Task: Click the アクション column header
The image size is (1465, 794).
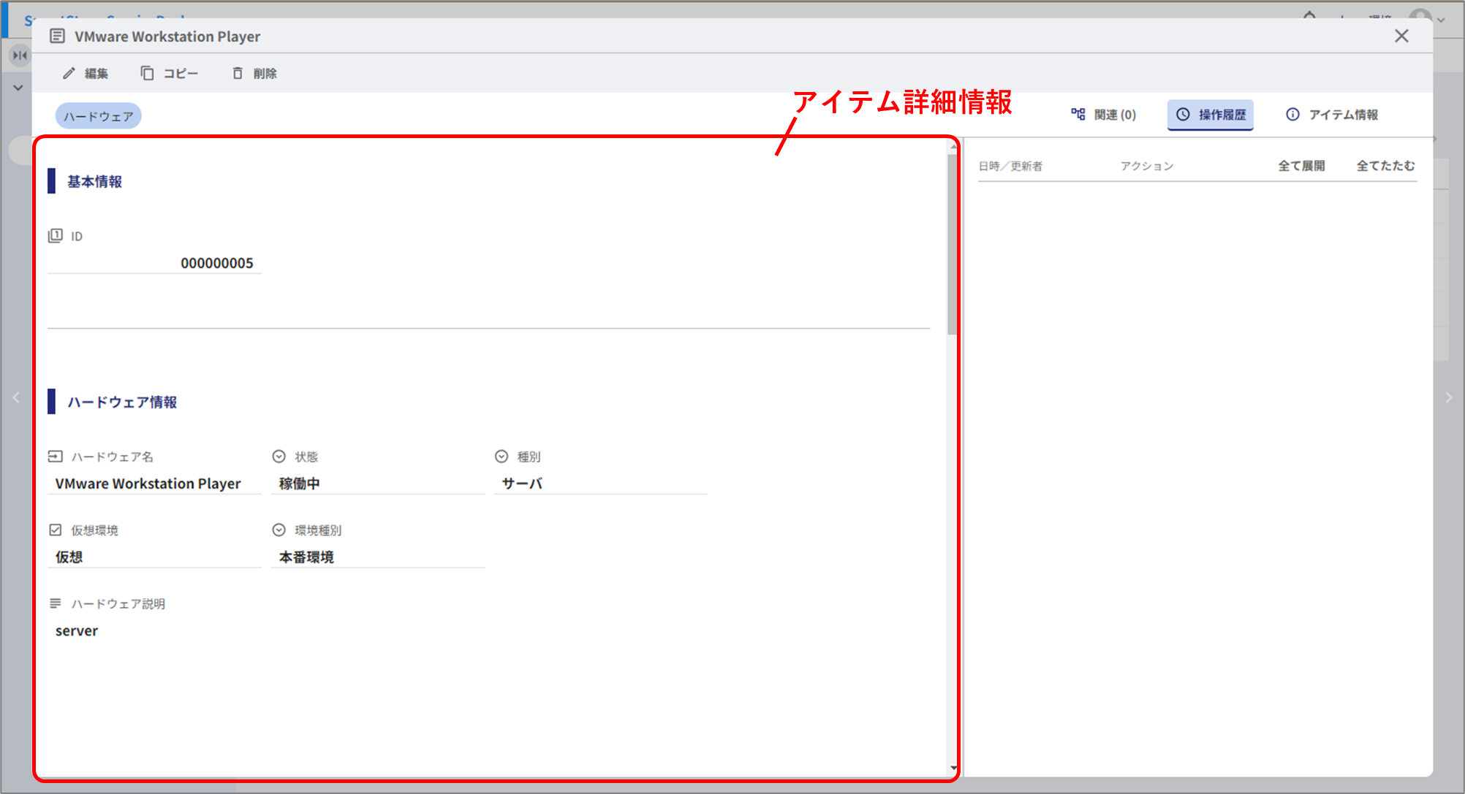Action: 1147,166
